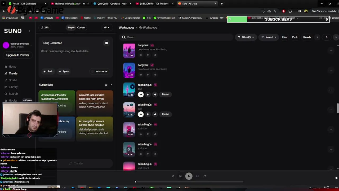Play the current track in the player
The height and width of the screenshot is (191, 339).
point(189,176)
